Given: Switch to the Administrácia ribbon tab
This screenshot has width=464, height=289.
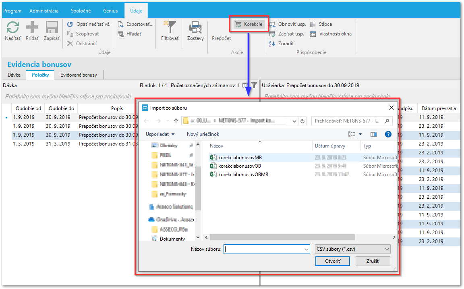Looking at the screenshot, I should 44,10.
